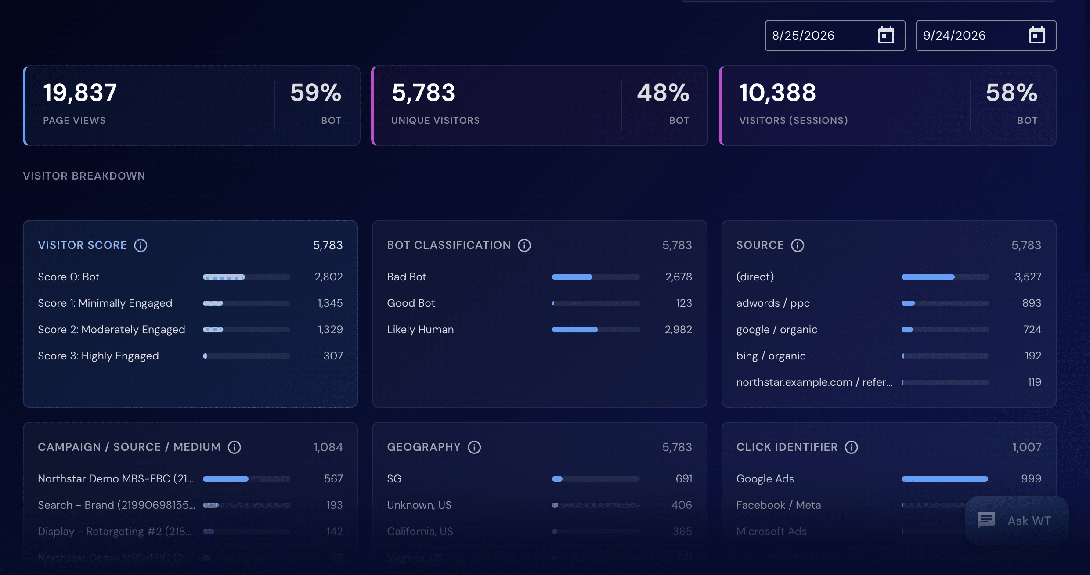Image resolution: width=1090 pixels, height=575 pixels.
Task: Select the Search - Brand campaign row
Action: pos(190,505)
